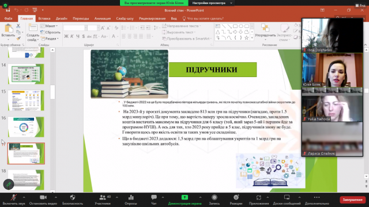Click the ПІДРУЧНИКИ title box on slide

[213, 70]
